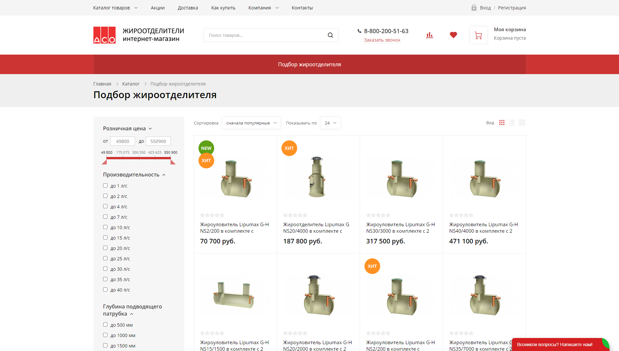
Task: Click rating stars of NS15/1500 product
Action: 212,333
